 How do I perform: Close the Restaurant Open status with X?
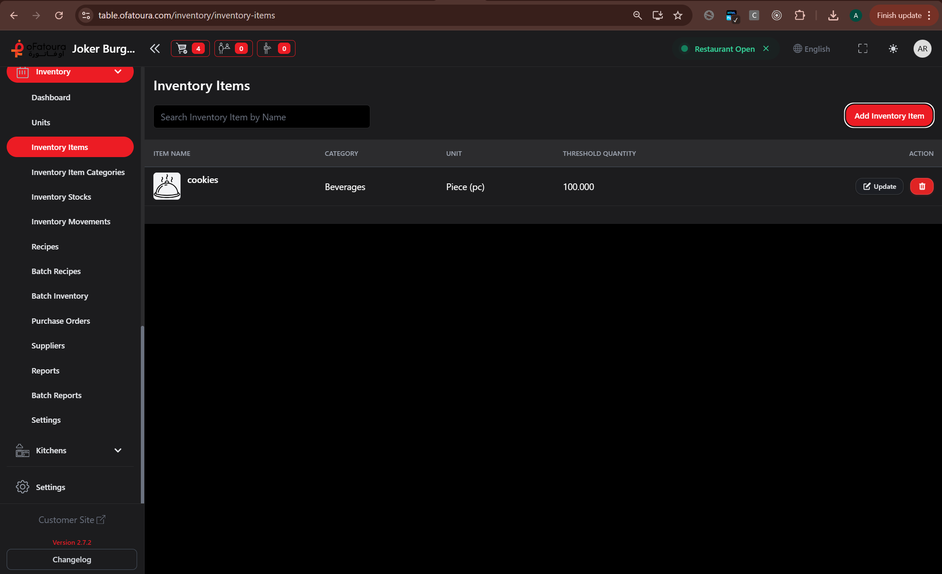coord(766,48)
